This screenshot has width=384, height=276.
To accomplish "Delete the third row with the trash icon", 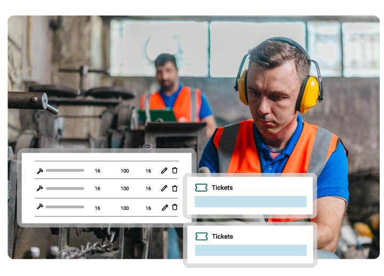I will click(174, 207).
